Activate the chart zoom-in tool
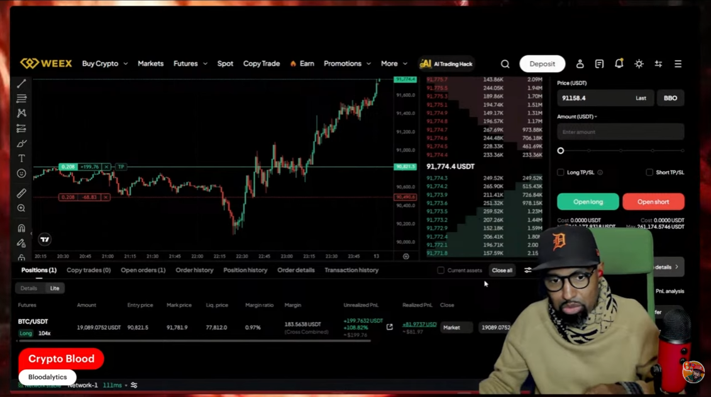This screenshot has width=711, height=397. [x=21, y=208]
